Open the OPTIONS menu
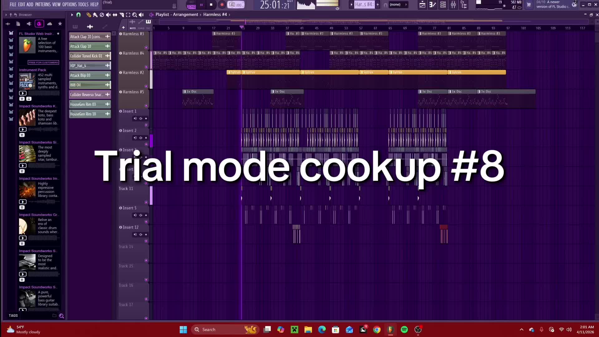Image resolution: width=599 pixels, height=337 pixels. point(69,4)
